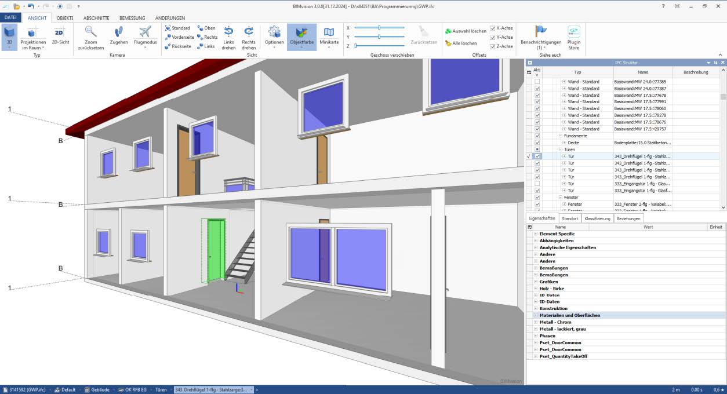Click Gebäude in the breadcrumb bar
727x394 pixels.
(96, 390)
